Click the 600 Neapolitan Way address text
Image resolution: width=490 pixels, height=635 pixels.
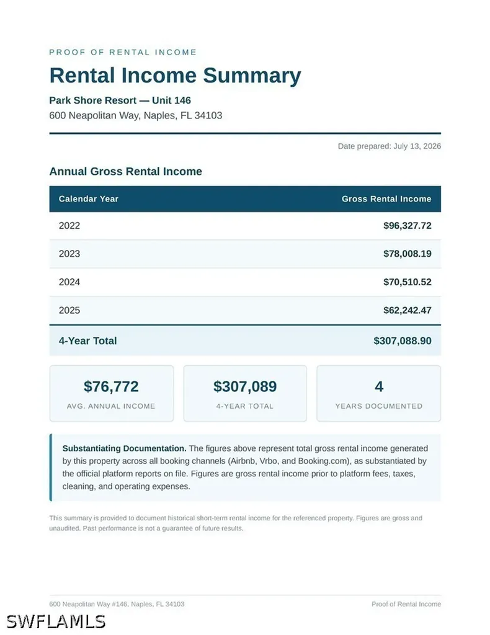pyautogui.click(x=136, y=115)
